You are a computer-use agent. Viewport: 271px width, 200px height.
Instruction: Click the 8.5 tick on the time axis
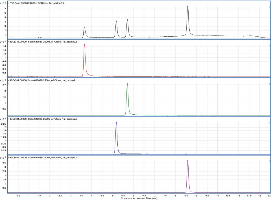coord(186,196)
